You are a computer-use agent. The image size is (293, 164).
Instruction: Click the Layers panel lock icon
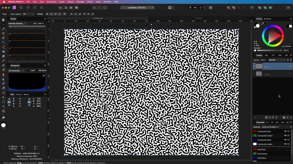coord(291,60)
